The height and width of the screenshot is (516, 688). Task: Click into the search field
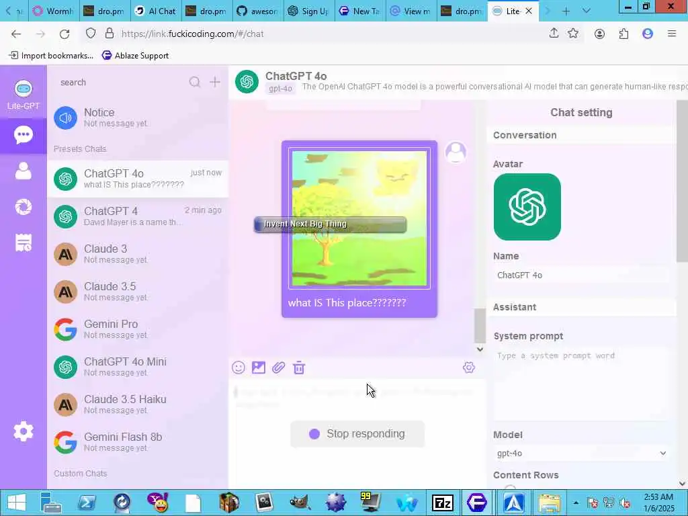pos(121,82)
